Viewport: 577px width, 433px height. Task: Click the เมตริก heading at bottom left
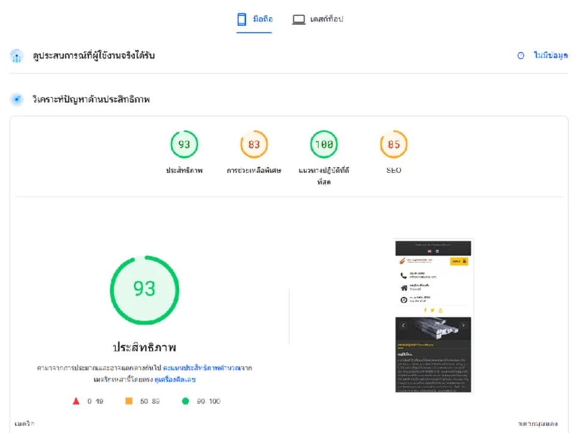pos(25,424)
